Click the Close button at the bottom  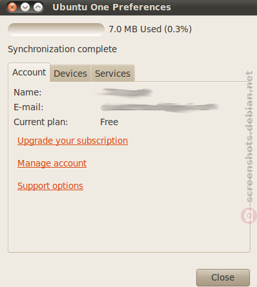(x=223, y=277)
